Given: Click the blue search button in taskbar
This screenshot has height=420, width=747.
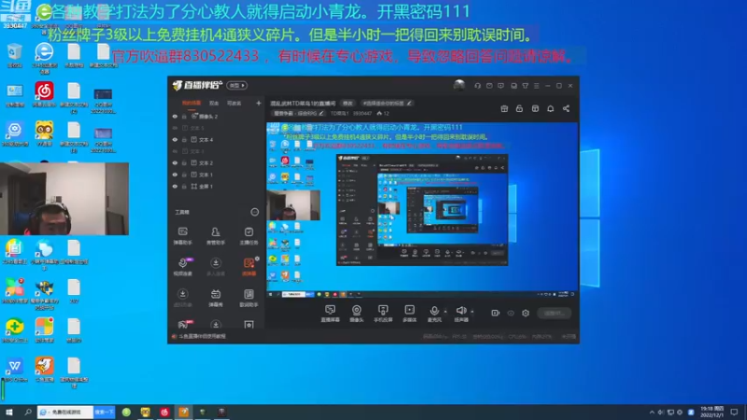Looking at the screenshot, I should click(105, 412).
